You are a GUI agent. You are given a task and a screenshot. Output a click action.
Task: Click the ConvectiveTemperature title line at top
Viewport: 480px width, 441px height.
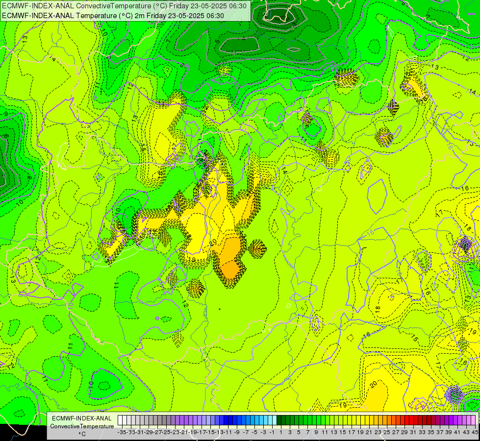coord(124,6)
